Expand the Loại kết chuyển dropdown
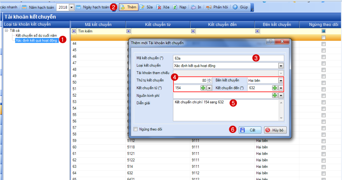 [x=281, y=66]
